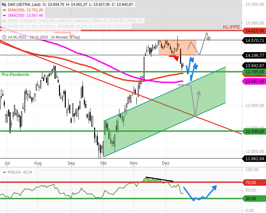Screen dimensions: 266x213
Task: Click the 15.500,00 price axis label
Action: 255,4
